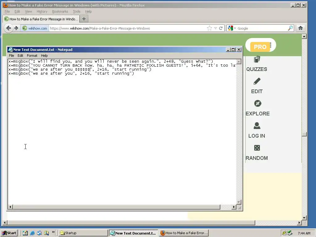Click Notepad title bar icon
Image resolution: width=316 pixels, height=237 pixels.
10,50
